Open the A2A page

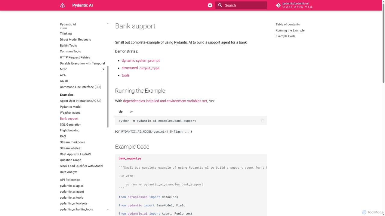[63, 75]
